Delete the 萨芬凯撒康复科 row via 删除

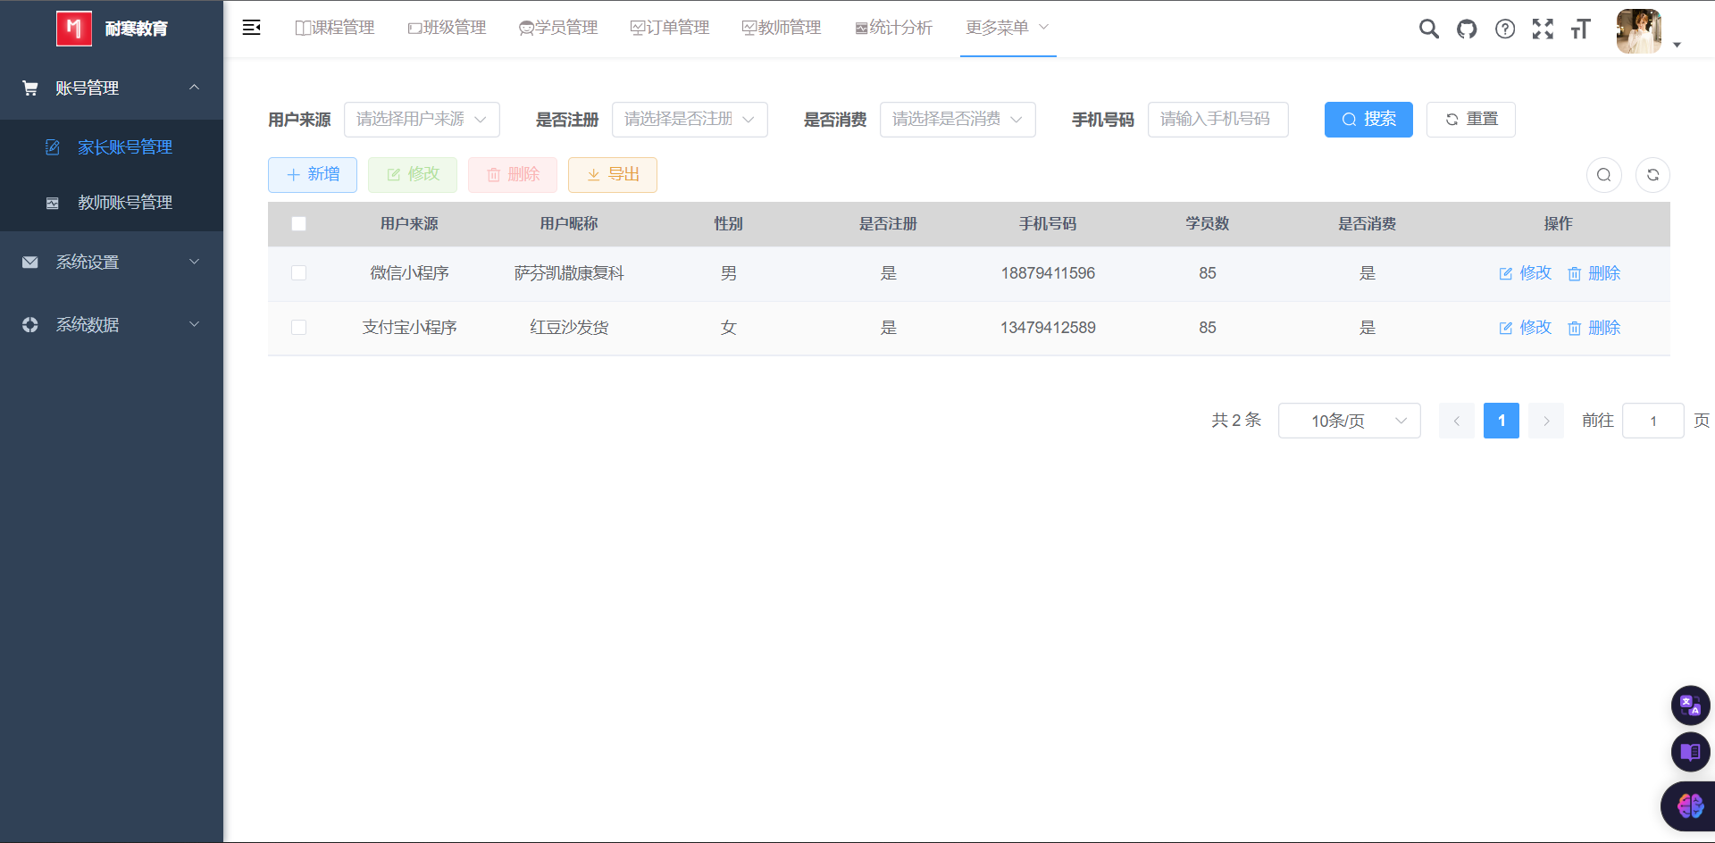pyautogui.click(x=1594, y=273)
